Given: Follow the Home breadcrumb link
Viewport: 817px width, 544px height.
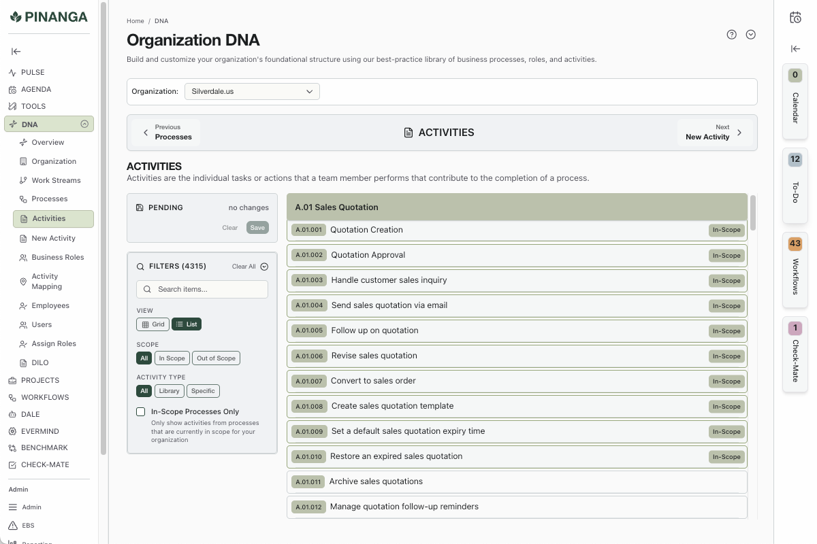Looking at the screenshot, I should tap(135, 21).
